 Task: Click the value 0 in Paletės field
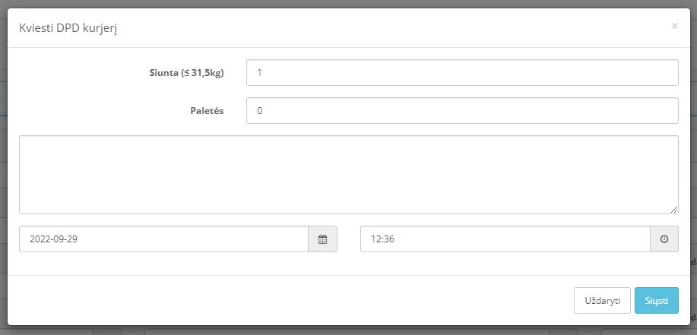click(260, 111)
